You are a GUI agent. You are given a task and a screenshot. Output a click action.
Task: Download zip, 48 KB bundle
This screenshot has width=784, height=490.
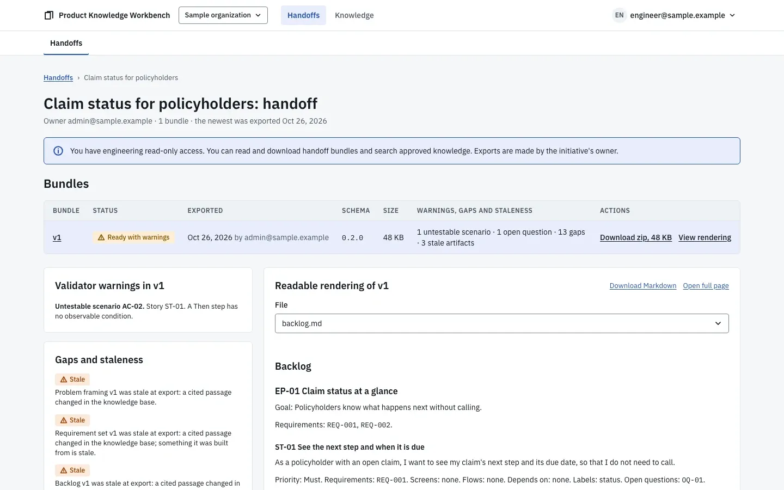(636, 237)
